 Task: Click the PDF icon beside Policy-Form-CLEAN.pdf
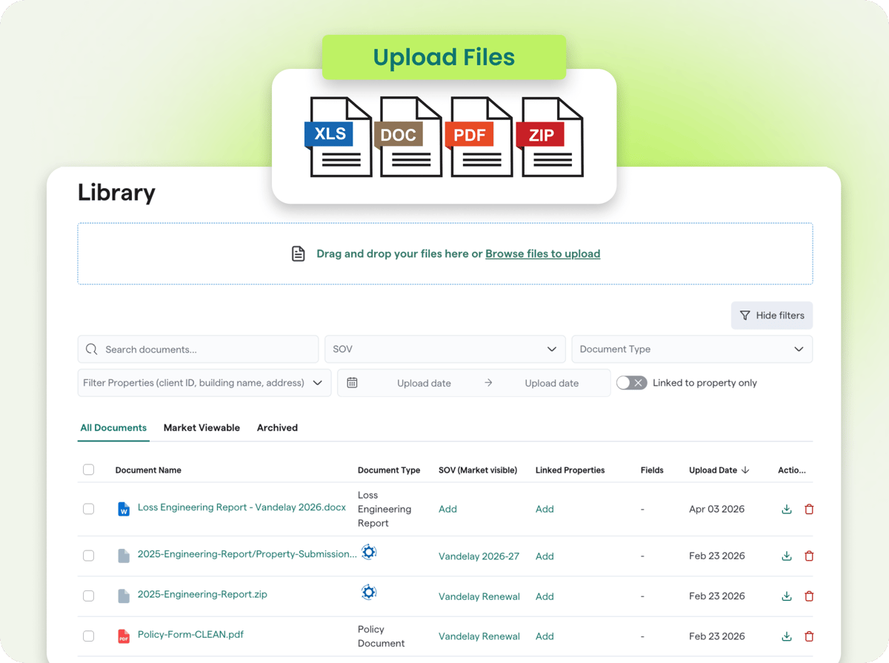point(123,636)
